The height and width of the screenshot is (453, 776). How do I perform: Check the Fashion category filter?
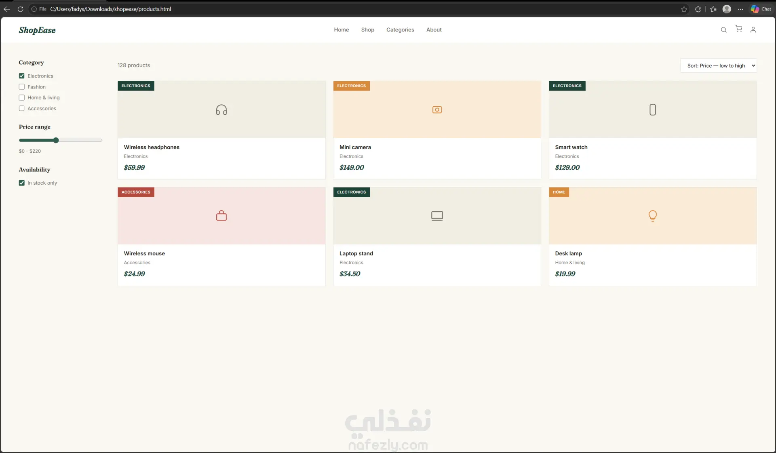(x=22, y=87)
